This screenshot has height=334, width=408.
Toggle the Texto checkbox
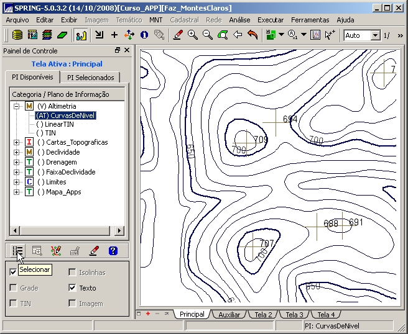[73, 288]
